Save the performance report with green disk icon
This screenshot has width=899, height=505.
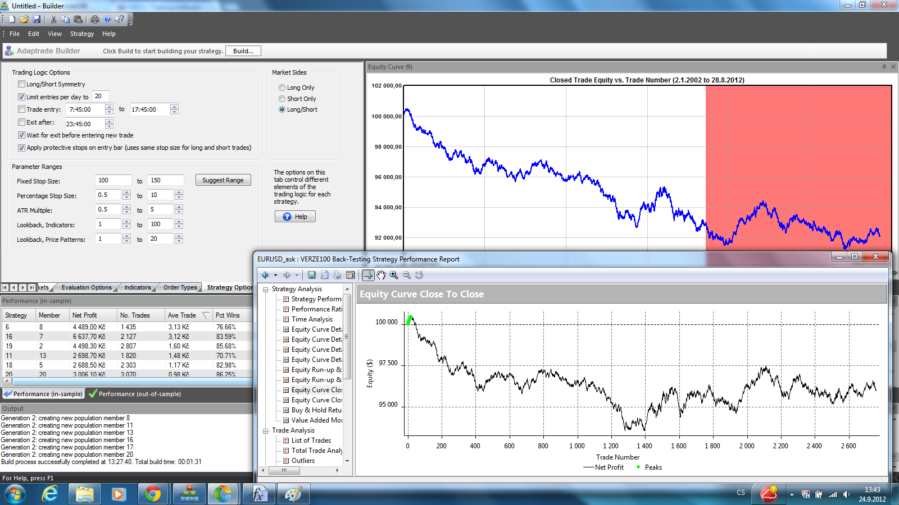tap(311, 275)
